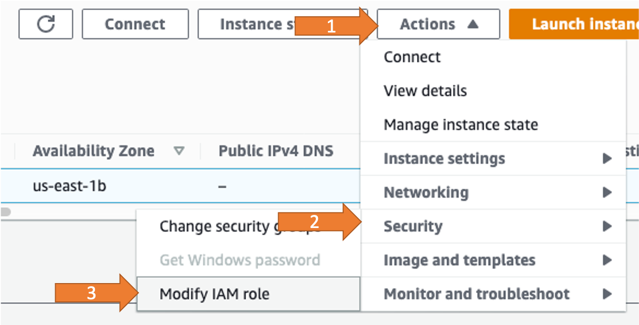Choose View details from the menu
The height and width of the screenshot is (325, 639).
424,90
